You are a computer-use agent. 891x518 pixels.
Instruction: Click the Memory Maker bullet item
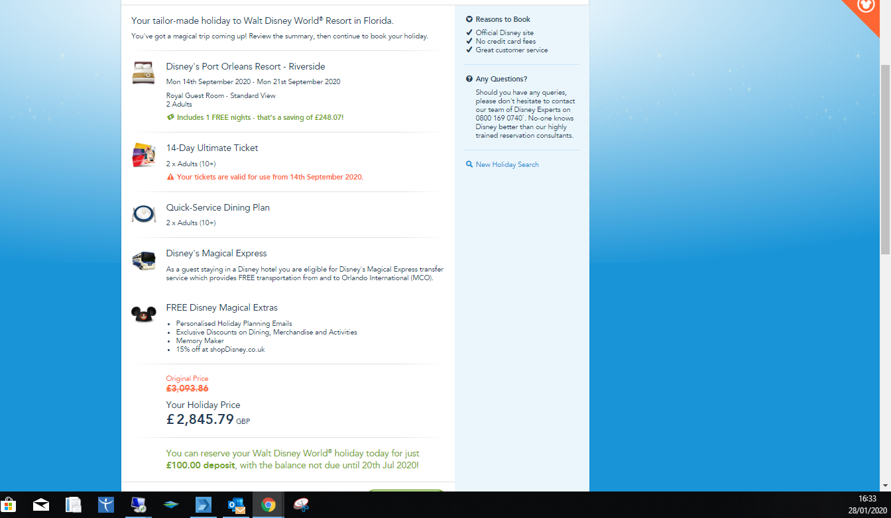[200, 340]
